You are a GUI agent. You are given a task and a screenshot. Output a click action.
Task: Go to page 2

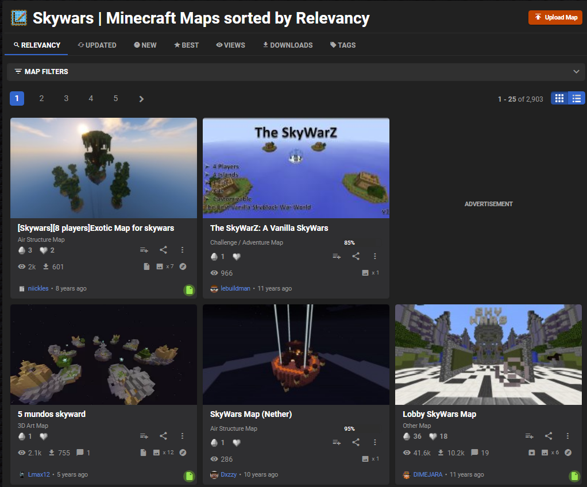(x=41, y=98)
